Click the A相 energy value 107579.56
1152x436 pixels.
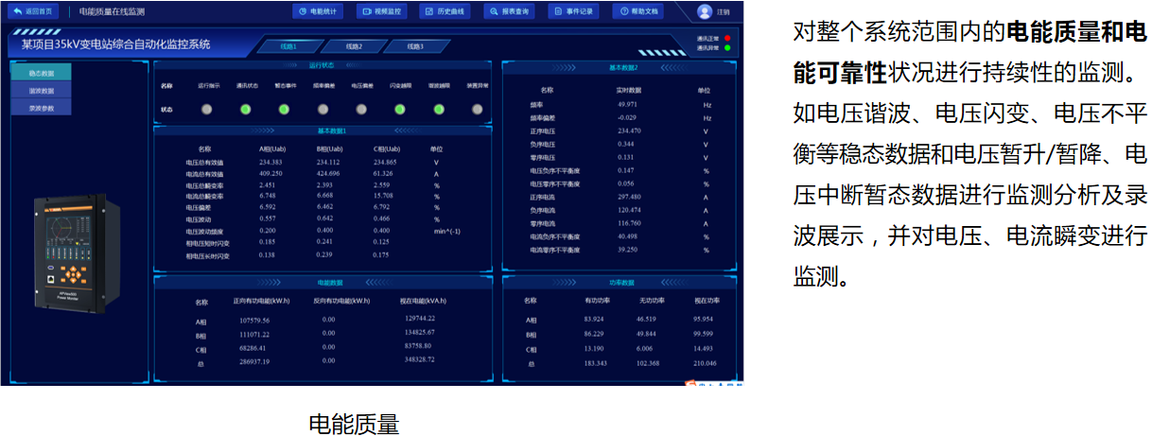pos(253,321)
